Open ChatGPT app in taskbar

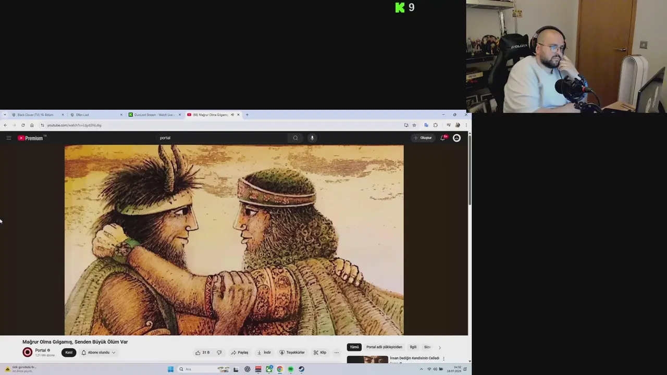click(x=247, y=369)
